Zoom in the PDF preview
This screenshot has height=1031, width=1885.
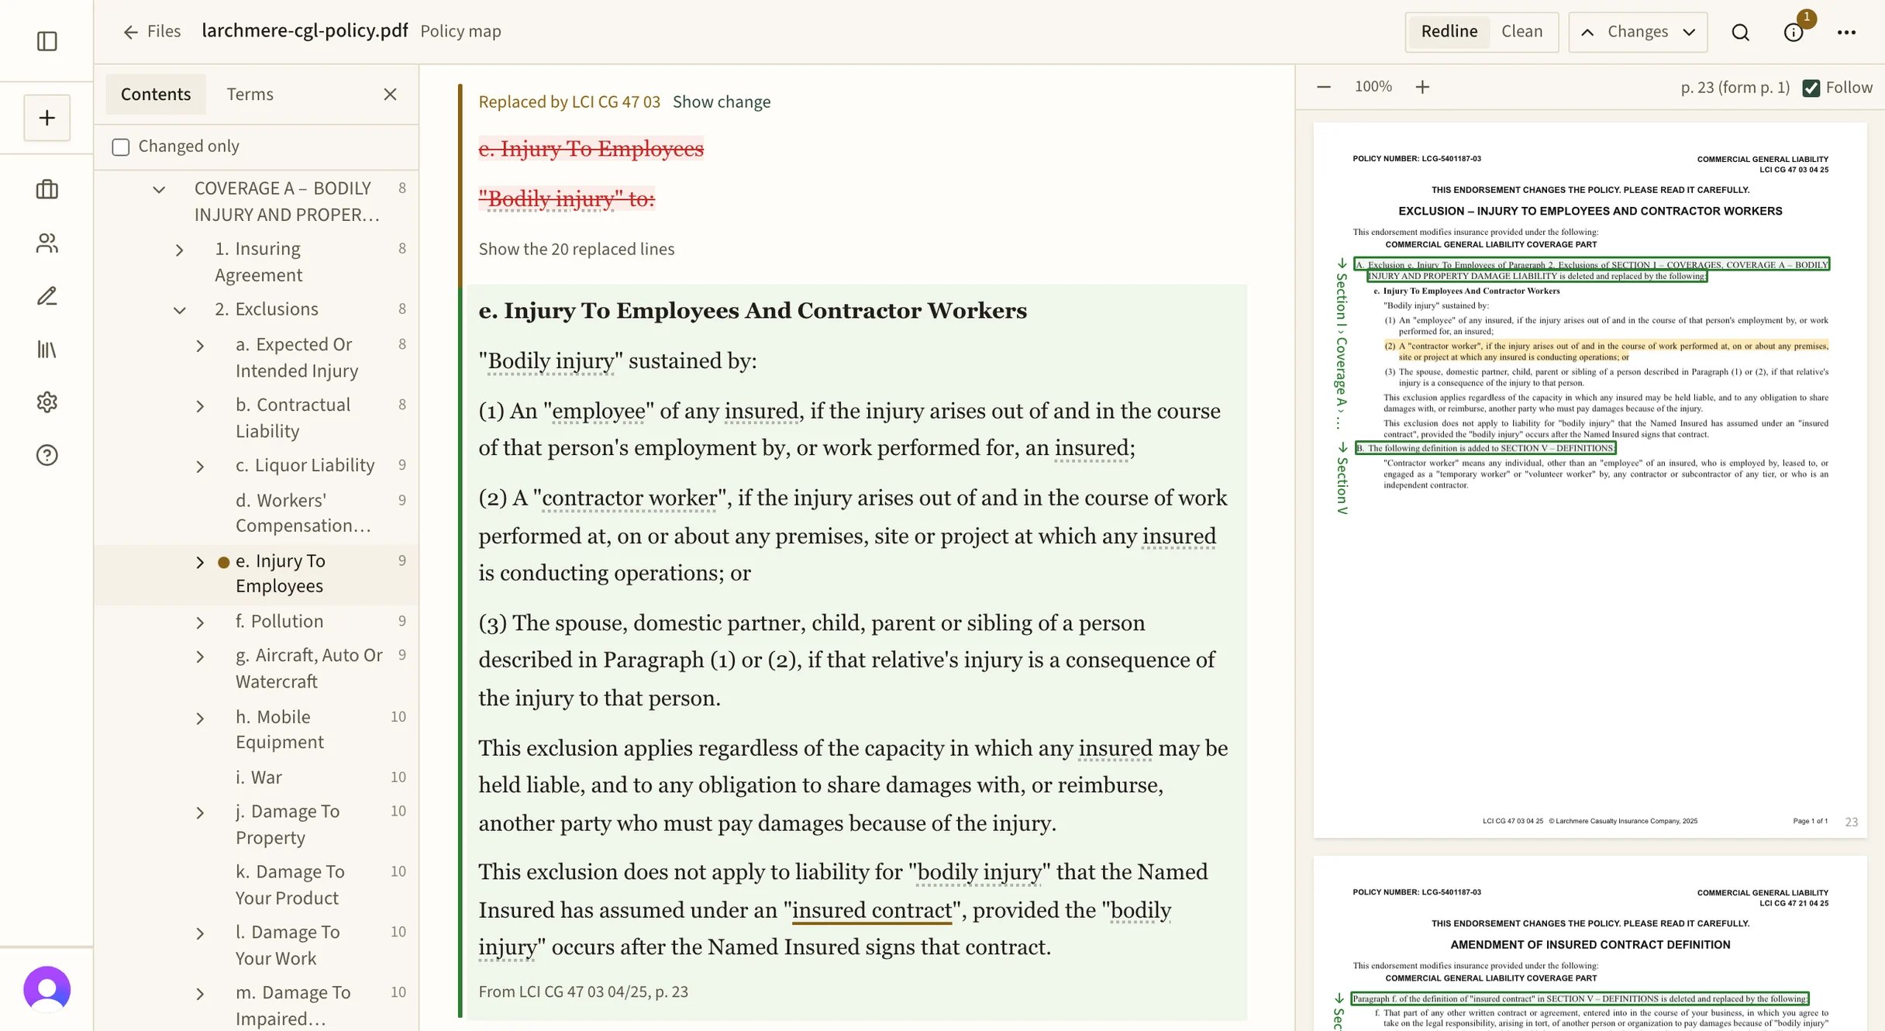pos(1422,87)
